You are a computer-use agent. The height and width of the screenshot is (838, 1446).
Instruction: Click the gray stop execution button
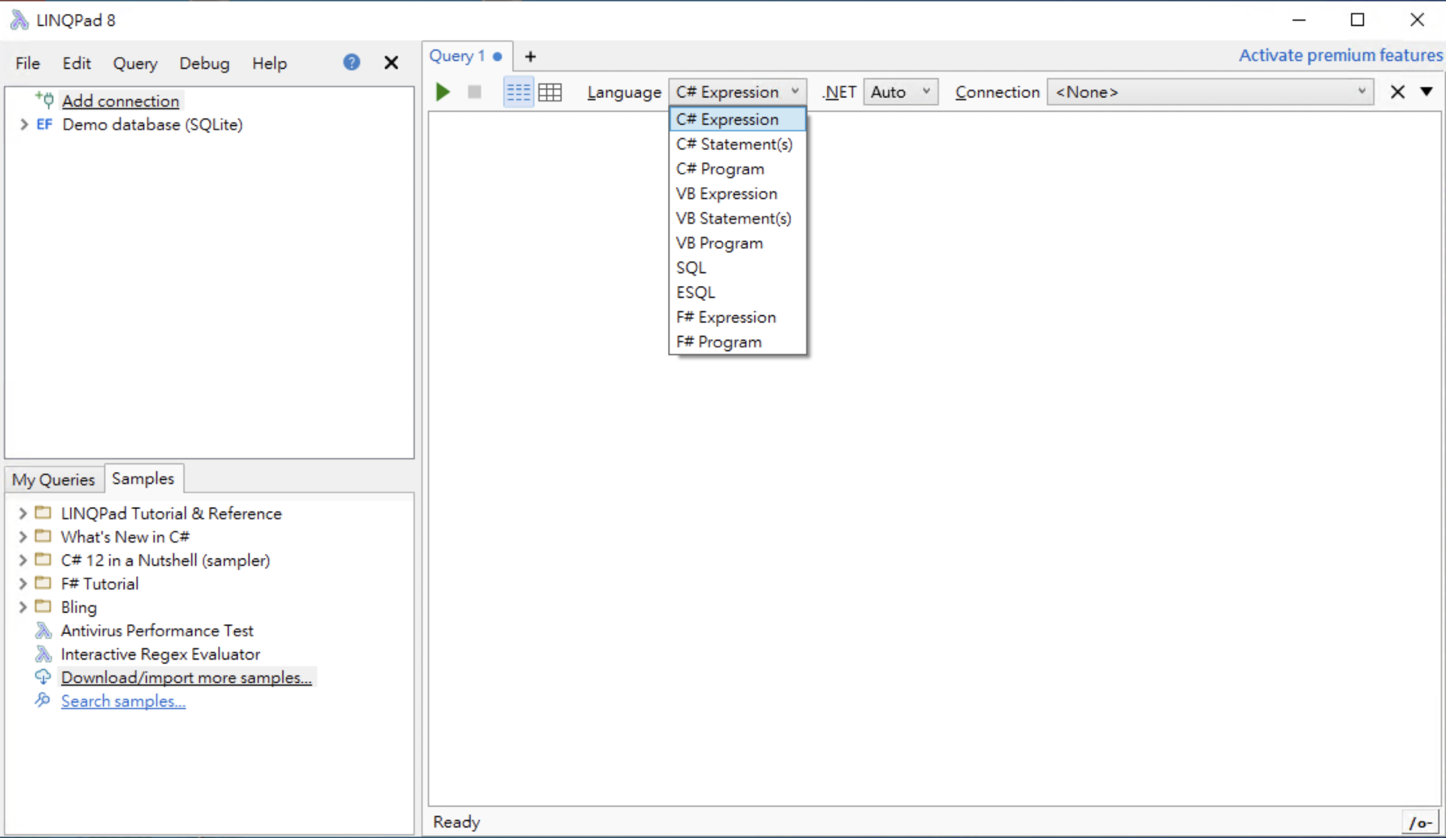(474, 92)
